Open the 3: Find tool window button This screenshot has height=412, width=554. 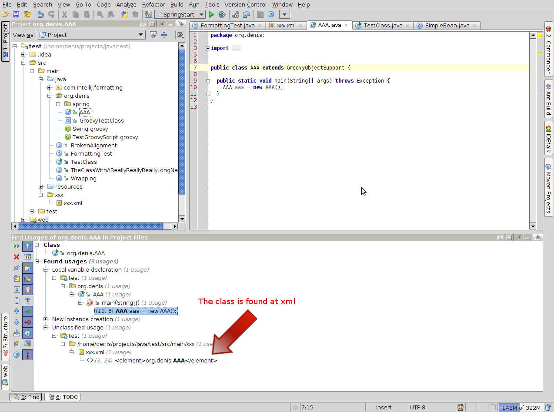click(x=26, y=397)
